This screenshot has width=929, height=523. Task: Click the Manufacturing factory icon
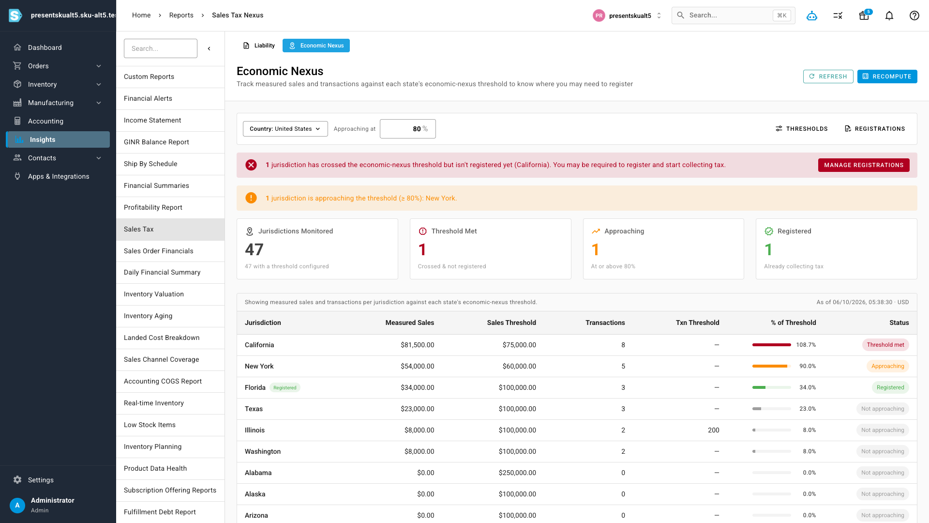tap(17, 103)
